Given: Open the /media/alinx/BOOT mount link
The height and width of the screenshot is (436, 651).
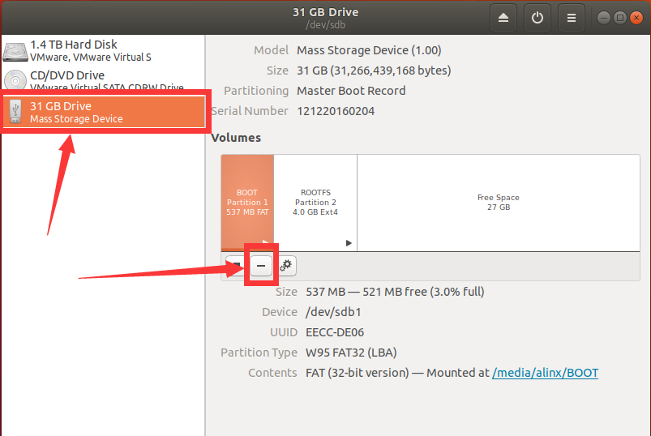Looking at the screenshot, I should pos(545,373).
